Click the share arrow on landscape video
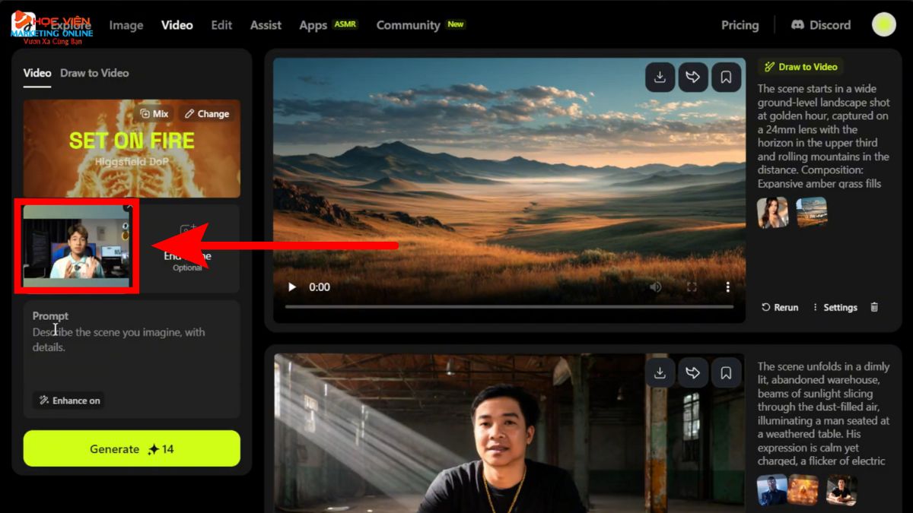 (x=693, y=77)
